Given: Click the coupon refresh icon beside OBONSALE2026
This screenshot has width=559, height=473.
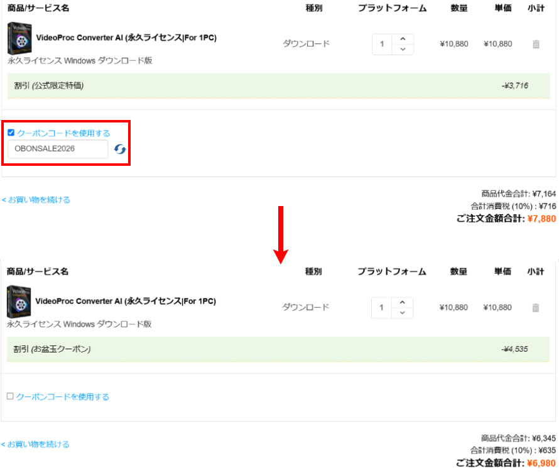Looking at the screenshot, I should [120, 149].
